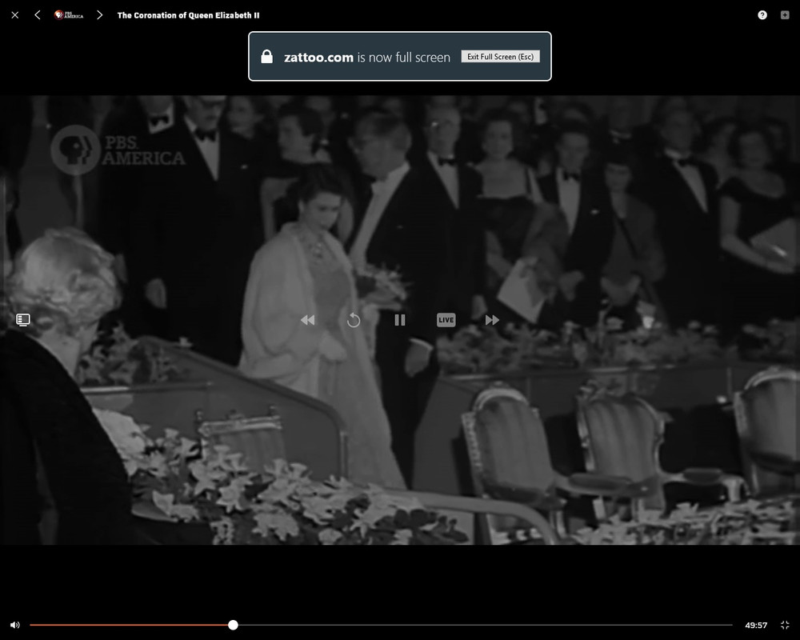Rewind the video
800x640 pixels.
click(307, 320)
